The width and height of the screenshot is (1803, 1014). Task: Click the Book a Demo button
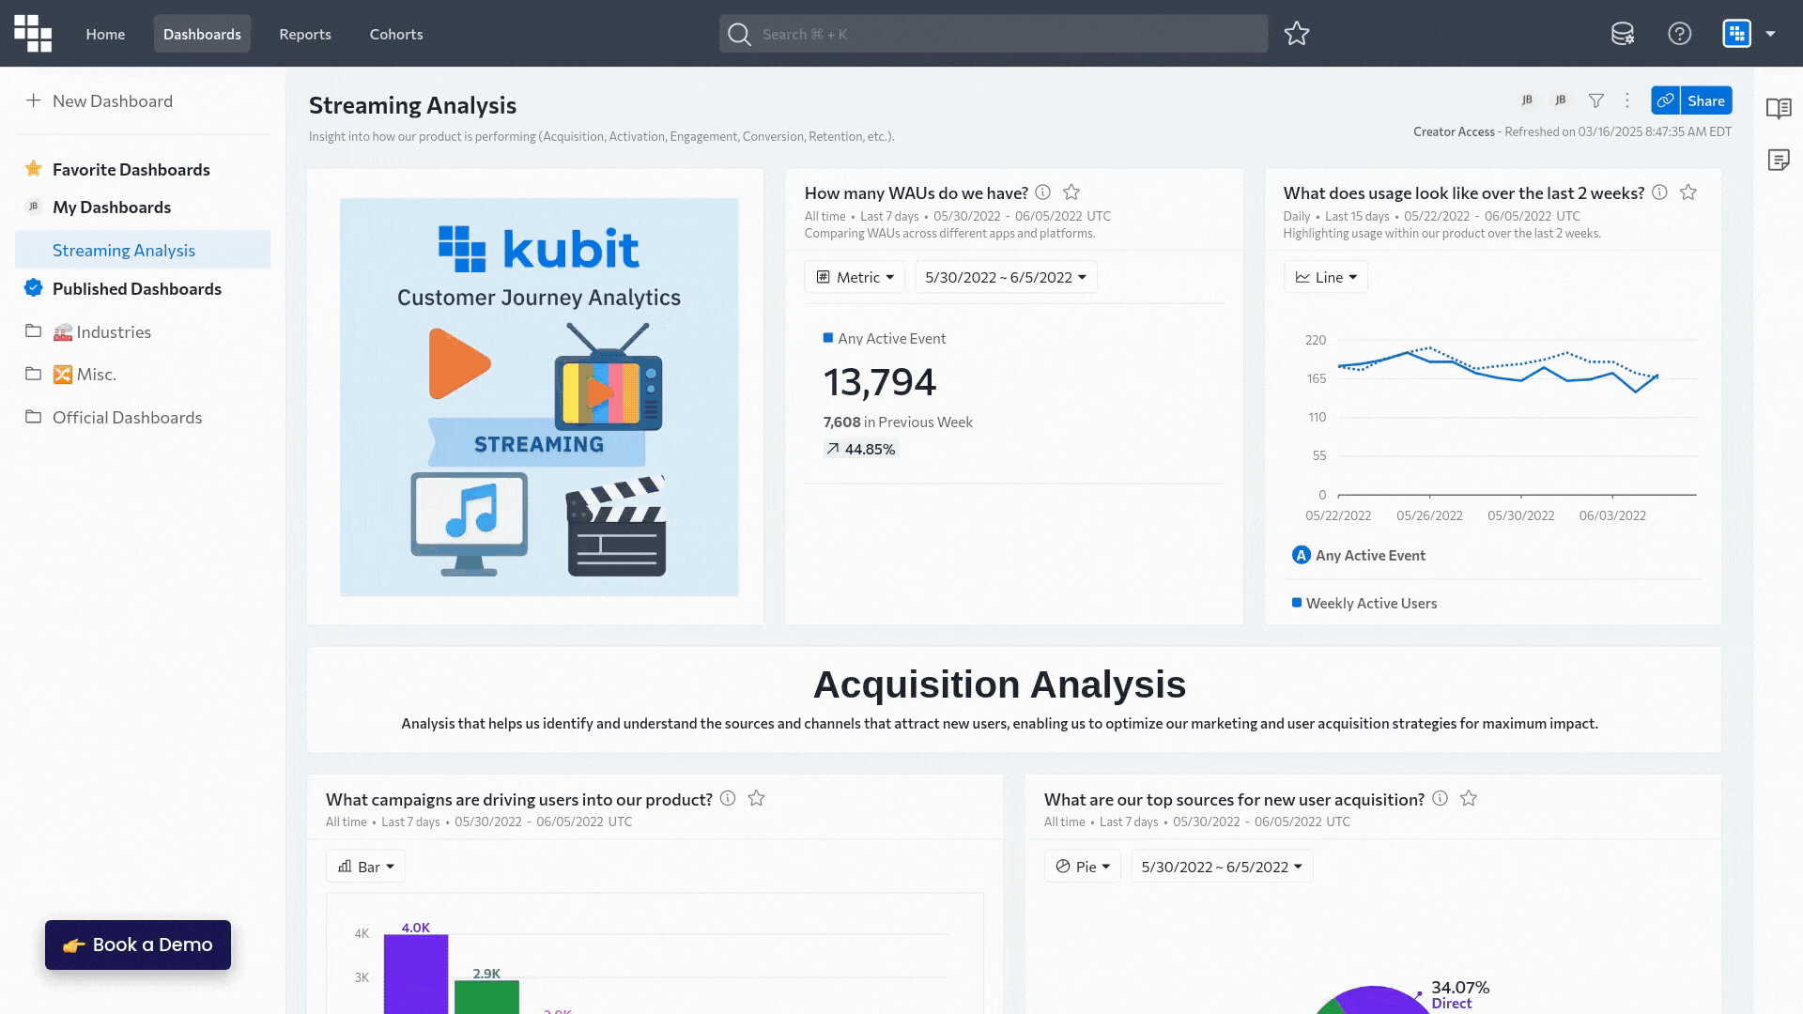pyautogui.click(x=137, y=945)
